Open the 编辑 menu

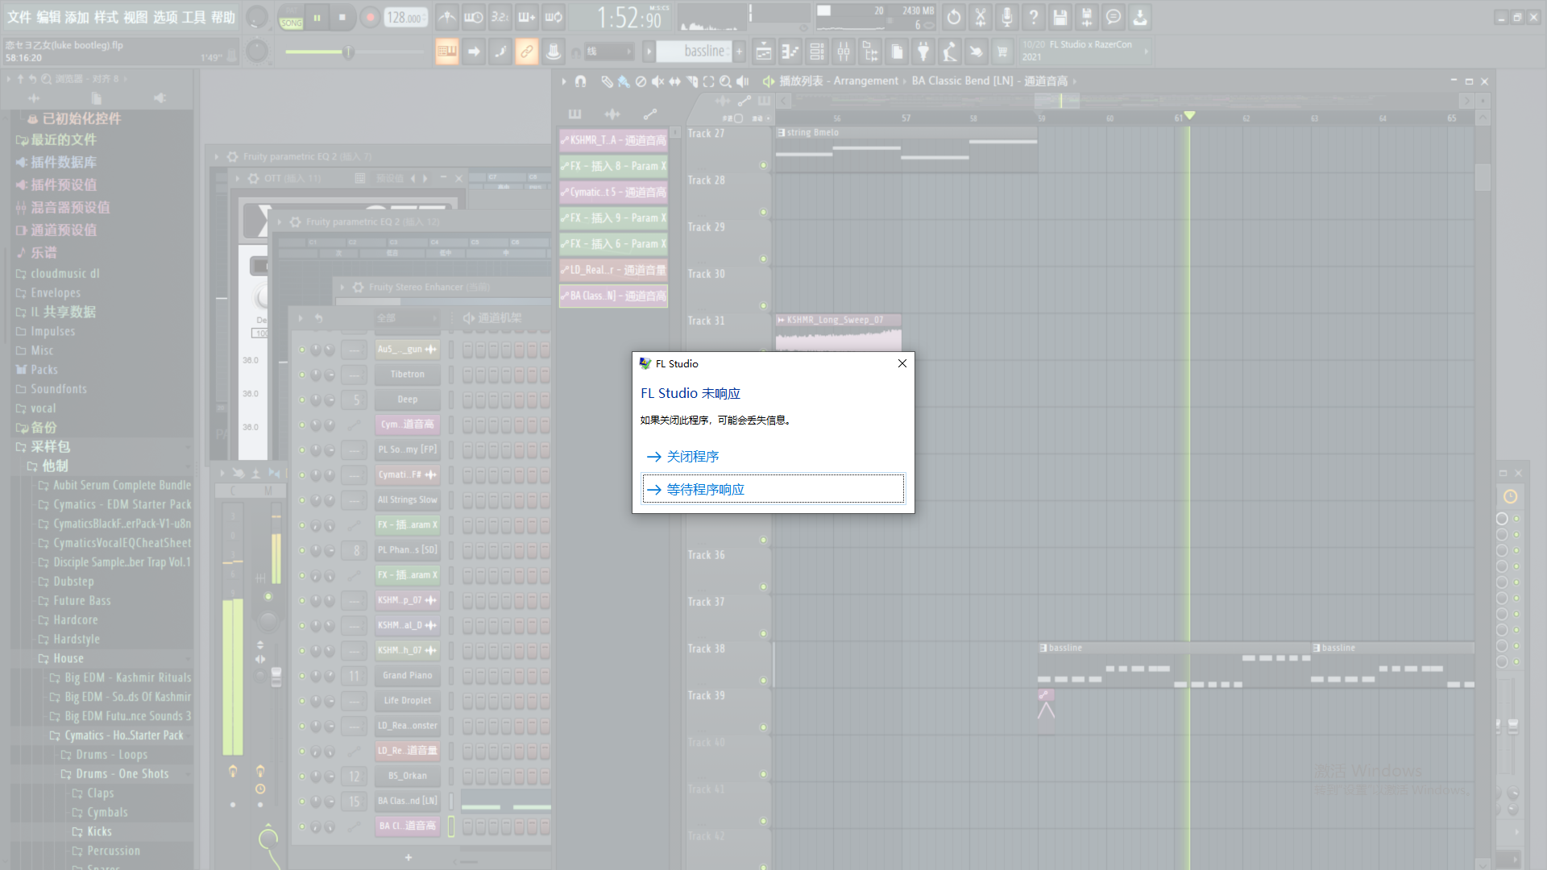48,17
